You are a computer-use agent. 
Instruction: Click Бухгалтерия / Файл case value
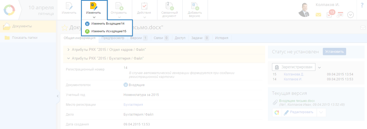[x=138, y=114]
